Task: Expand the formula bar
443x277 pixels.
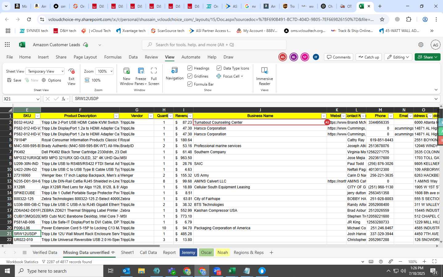Action: point(436,99)
